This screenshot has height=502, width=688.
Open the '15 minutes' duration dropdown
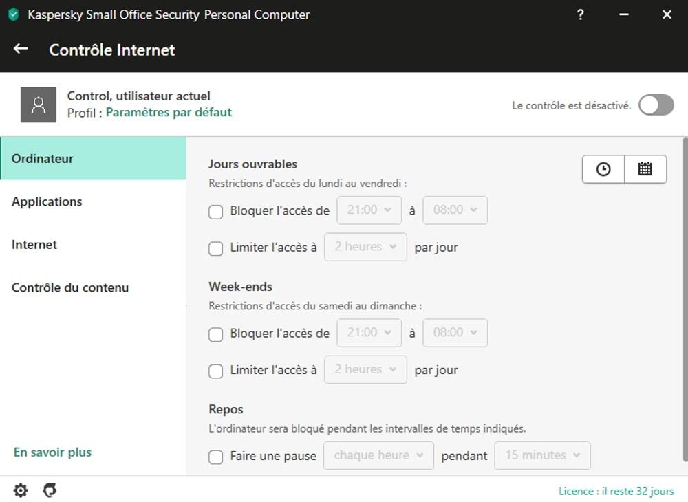click(x=542, y=455)
